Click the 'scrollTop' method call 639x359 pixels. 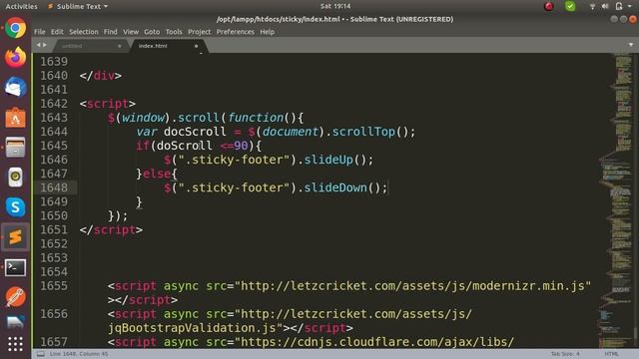363,132
